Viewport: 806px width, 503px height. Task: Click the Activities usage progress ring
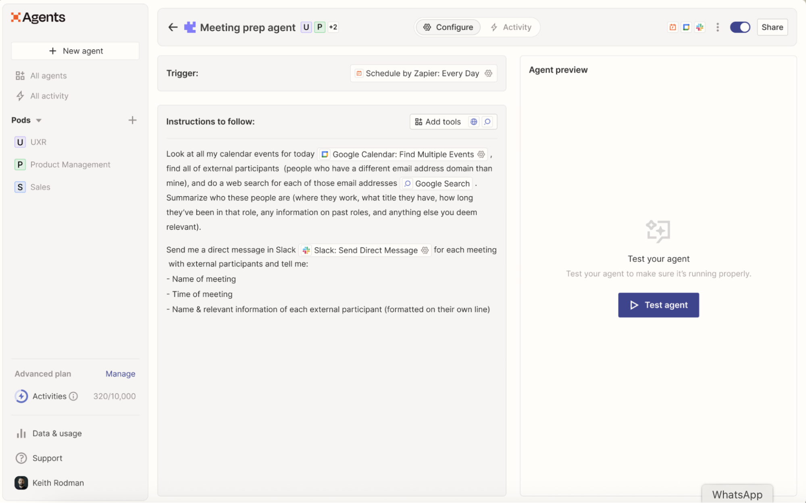pyautogui.click(x=21, y=396)
